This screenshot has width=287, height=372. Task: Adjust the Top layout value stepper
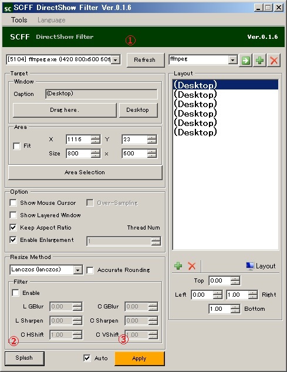pos(235,281)
